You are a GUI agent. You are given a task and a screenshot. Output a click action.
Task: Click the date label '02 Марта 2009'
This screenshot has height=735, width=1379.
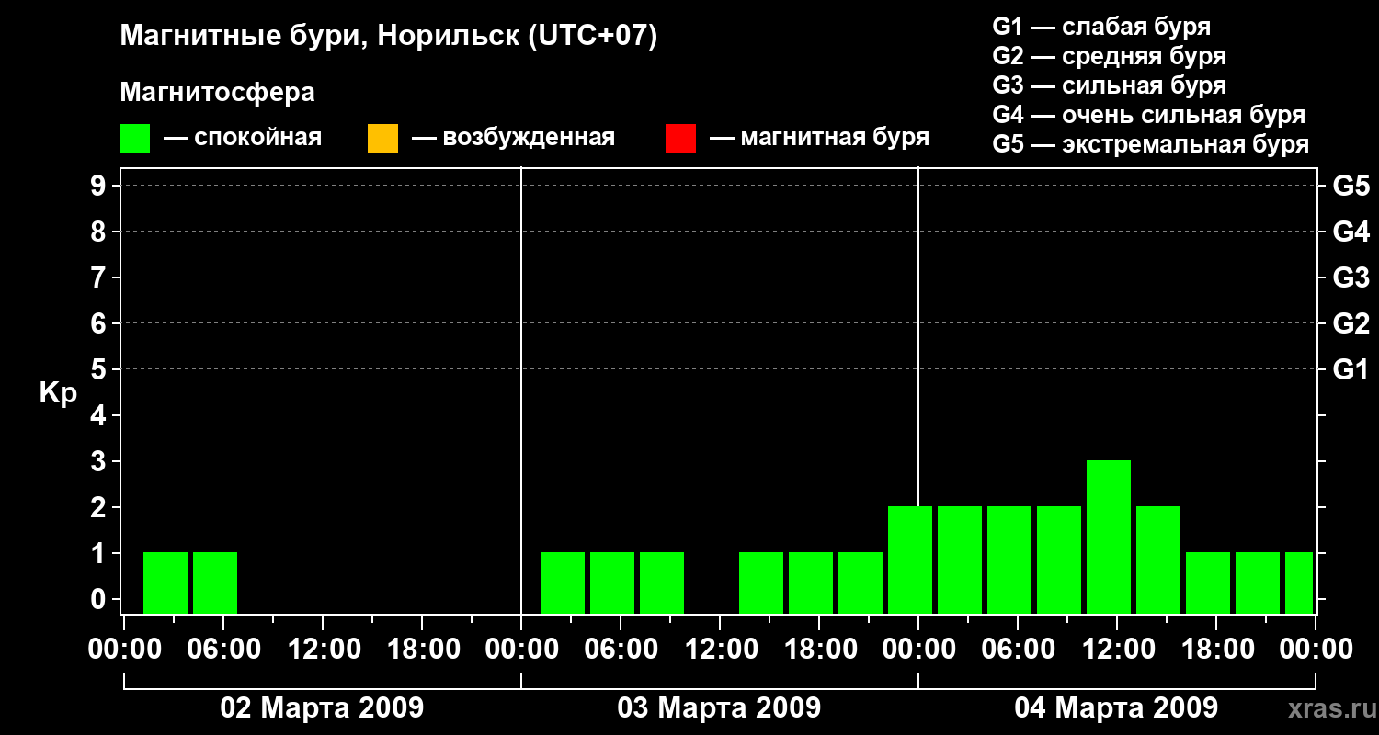coord(322,708)
